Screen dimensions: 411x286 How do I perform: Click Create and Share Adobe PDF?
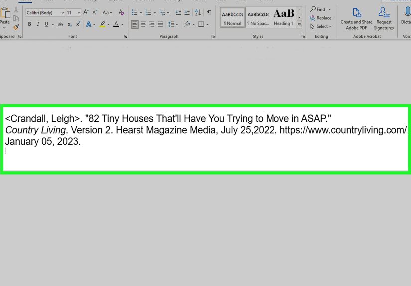(356, 19)
